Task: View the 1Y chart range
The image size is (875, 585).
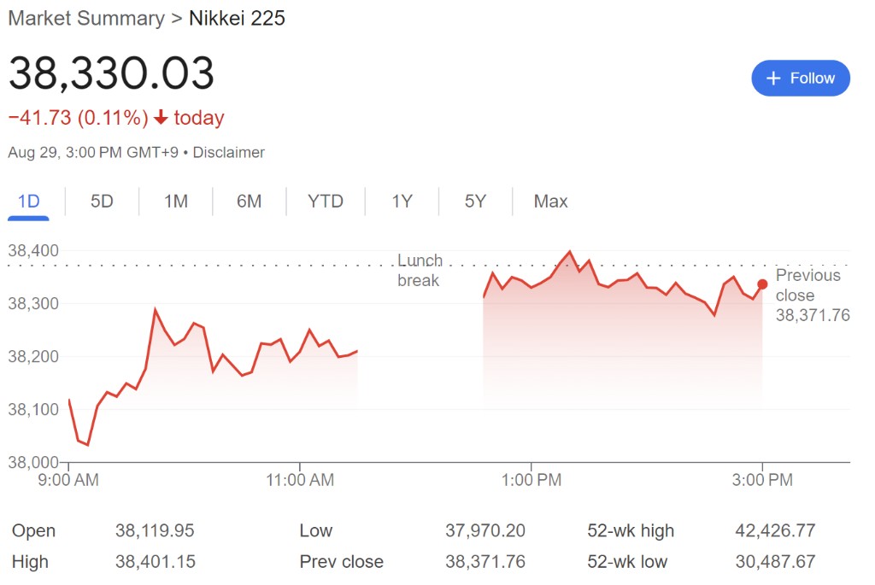Action: click(402, 202)
